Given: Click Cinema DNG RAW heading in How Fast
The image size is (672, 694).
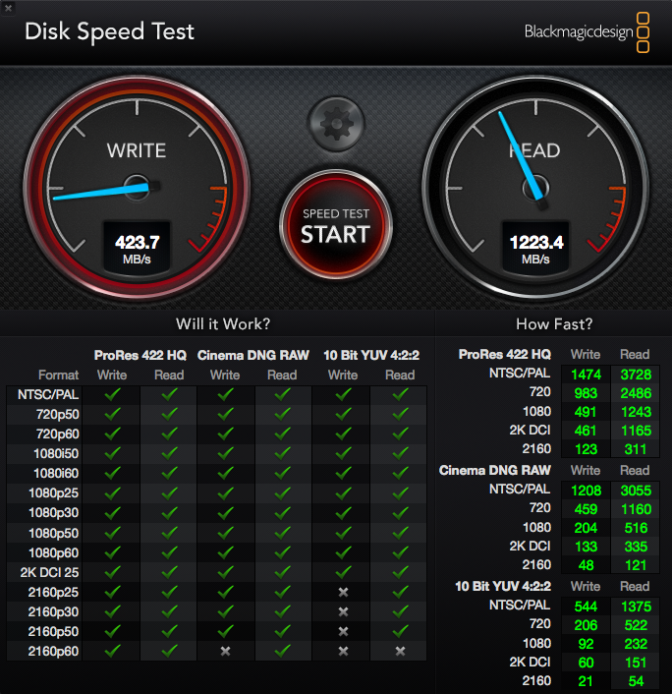Looking at the screenshot, I should (494, 470).
